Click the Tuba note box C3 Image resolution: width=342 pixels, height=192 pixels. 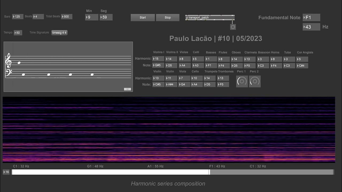coord(289,65)
